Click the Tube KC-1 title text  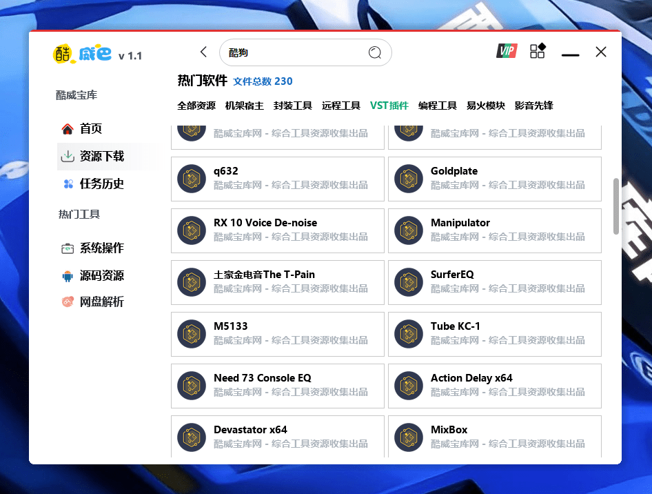point(456,326)
